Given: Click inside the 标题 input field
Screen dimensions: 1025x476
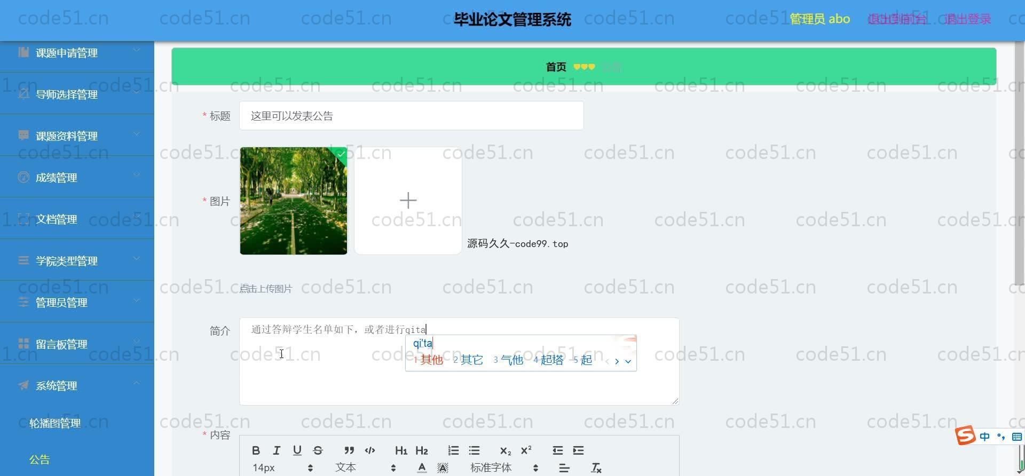Looking at the screenshot, I should pyautogui.click(x=411, y=115).
